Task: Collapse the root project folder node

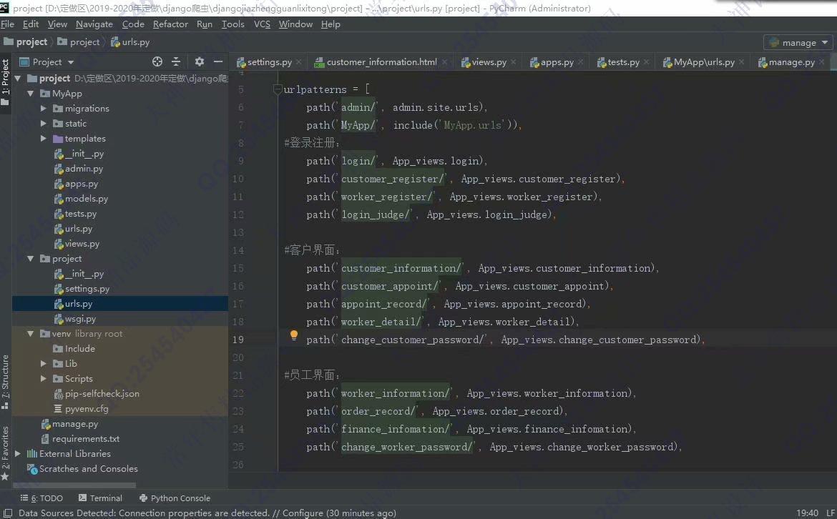Action: (18, 79)
